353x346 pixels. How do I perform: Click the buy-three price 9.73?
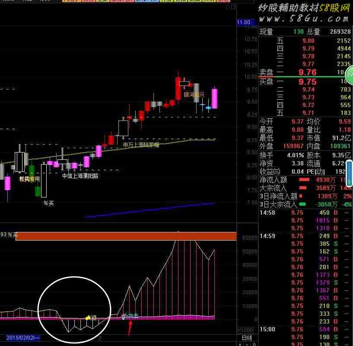tap(308, 97)
